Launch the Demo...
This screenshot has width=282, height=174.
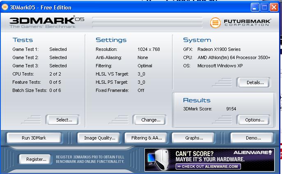(252, 138)
